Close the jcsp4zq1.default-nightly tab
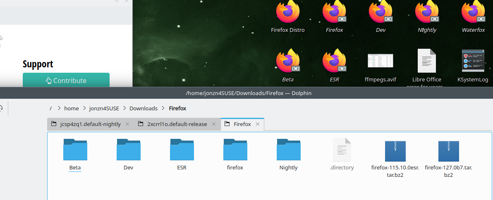The image size is (493, 200). (127, 124)
